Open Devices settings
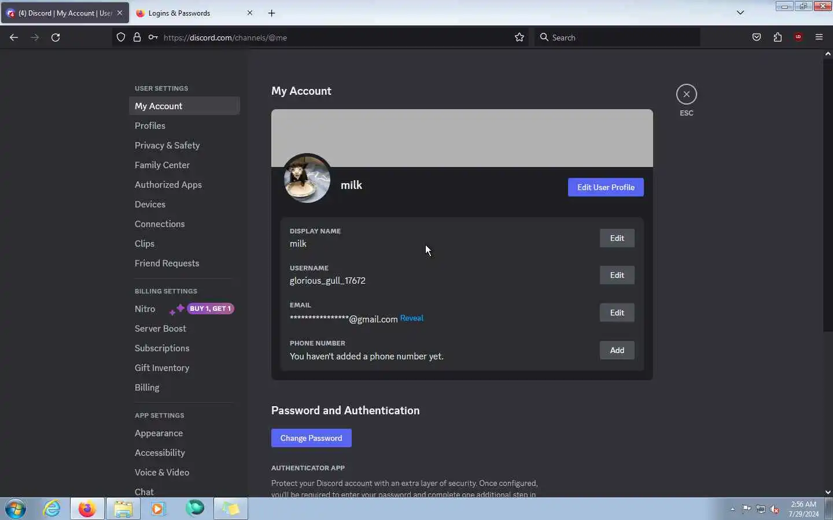Screen dimensions: 833x520 click(x=184, y=204)
